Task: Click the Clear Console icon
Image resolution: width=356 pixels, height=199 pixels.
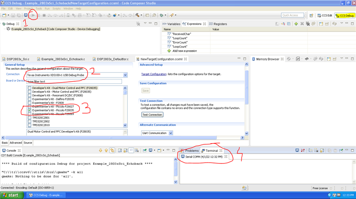Action: point(137,151)
